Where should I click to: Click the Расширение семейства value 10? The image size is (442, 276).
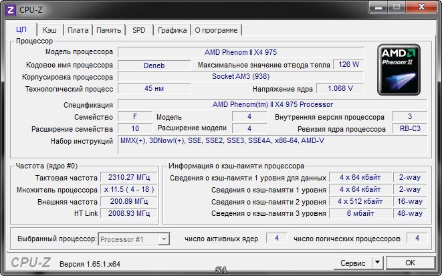(135, 128)
